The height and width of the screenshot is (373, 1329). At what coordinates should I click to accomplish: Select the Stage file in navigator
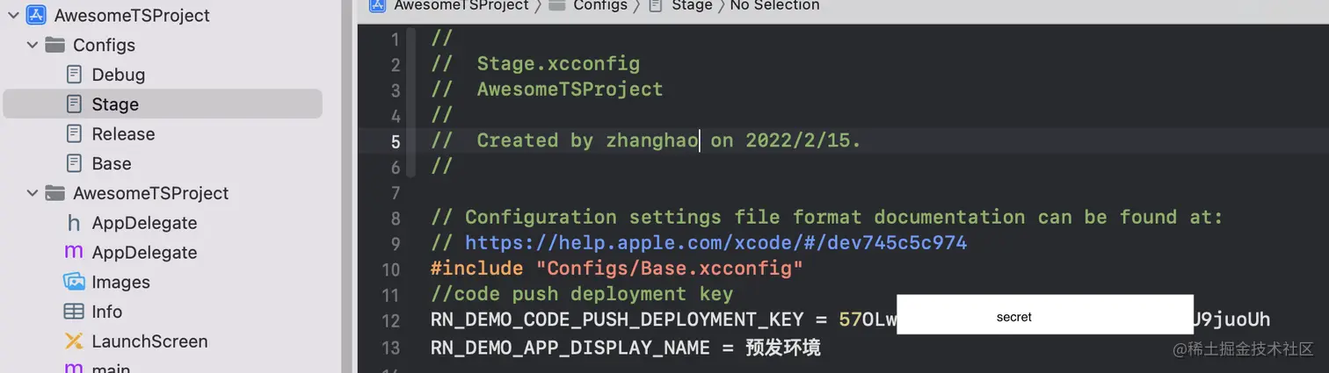click(163, 104)
